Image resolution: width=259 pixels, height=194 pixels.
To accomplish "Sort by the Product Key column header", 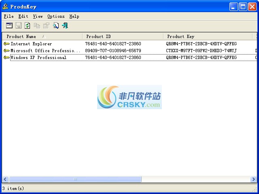I will [208, 36].
